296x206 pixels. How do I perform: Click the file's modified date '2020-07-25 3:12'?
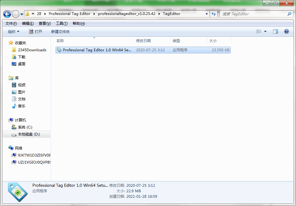tap(150, 50)
